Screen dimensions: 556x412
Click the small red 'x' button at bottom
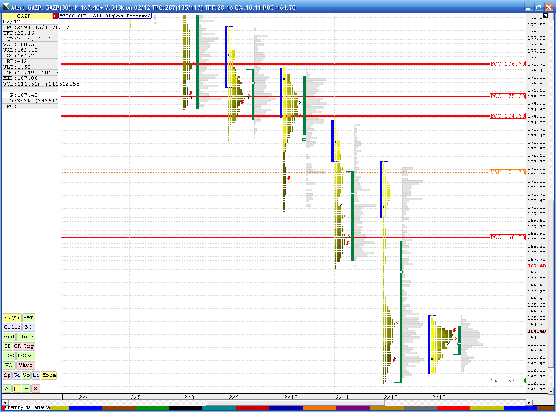coord(36,388)
